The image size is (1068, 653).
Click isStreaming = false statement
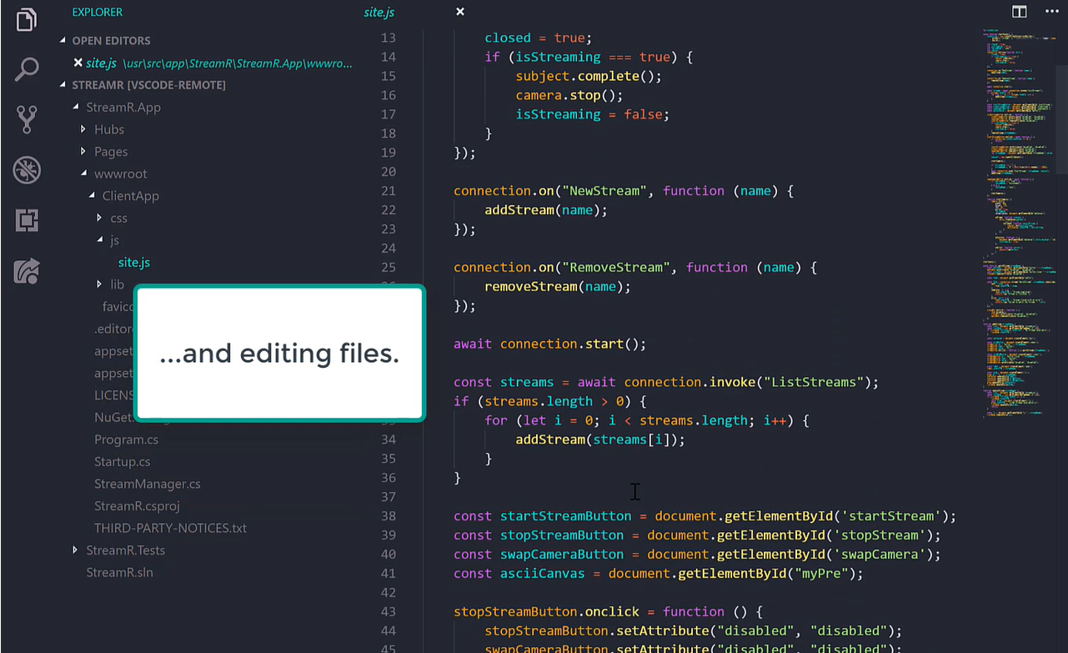[593, 114]
